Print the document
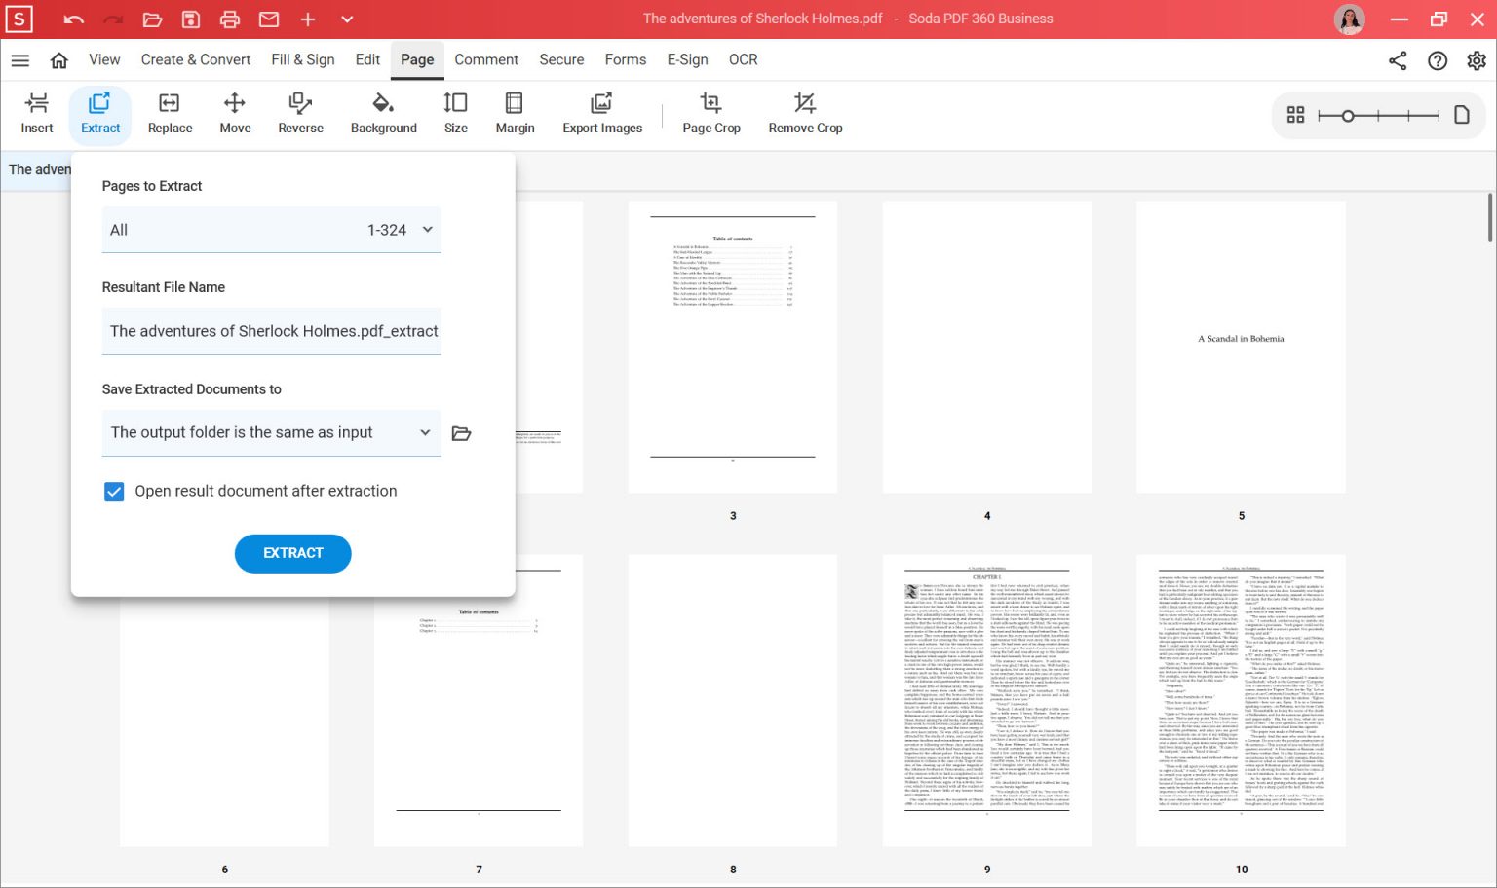 click(x=230, y=19)
